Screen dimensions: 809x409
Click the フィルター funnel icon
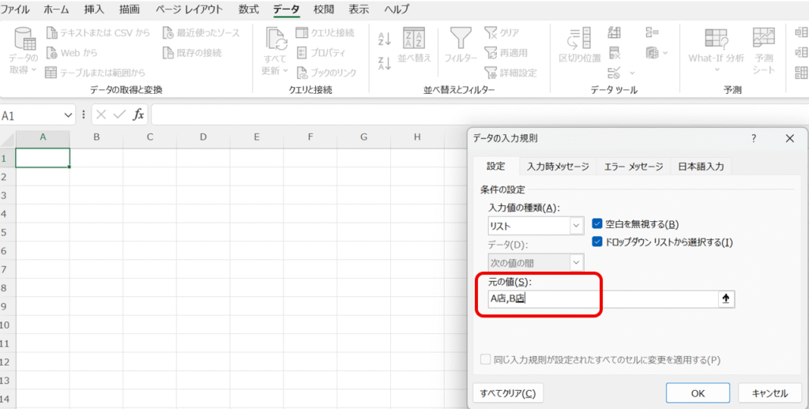pyautogui.click(x=461, y=39)
